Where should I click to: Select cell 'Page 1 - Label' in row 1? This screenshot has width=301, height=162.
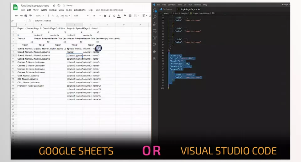pos(91,28)
